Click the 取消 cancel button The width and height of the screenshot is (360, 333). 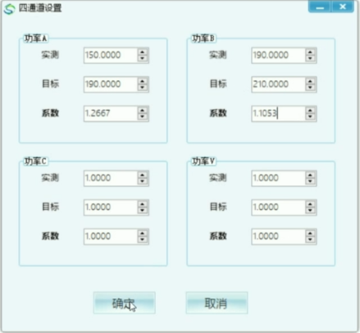point(216,303)
